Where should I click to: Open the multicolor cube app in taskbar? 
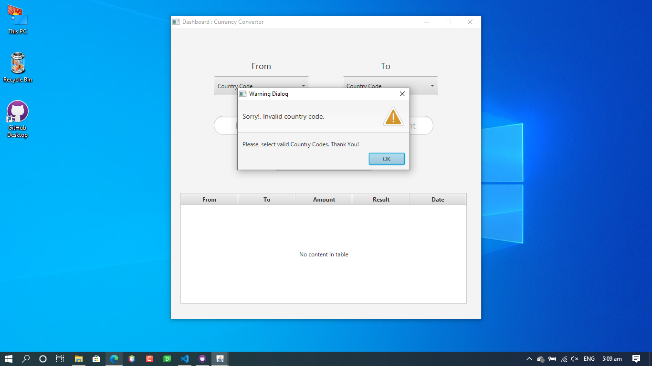pyautogui.click(x=132, y=359)
